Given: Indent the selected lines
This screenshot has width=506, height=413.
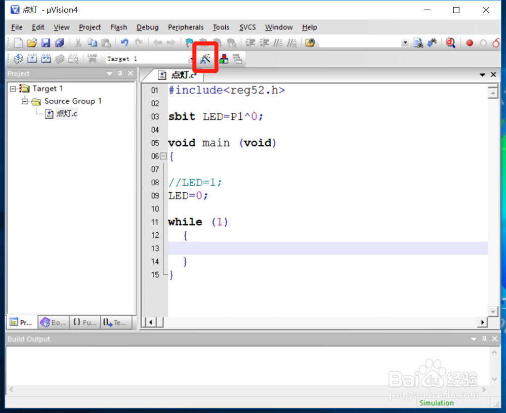Looking at the screenshot, I should pyautogui.click(x=250, y=43).
